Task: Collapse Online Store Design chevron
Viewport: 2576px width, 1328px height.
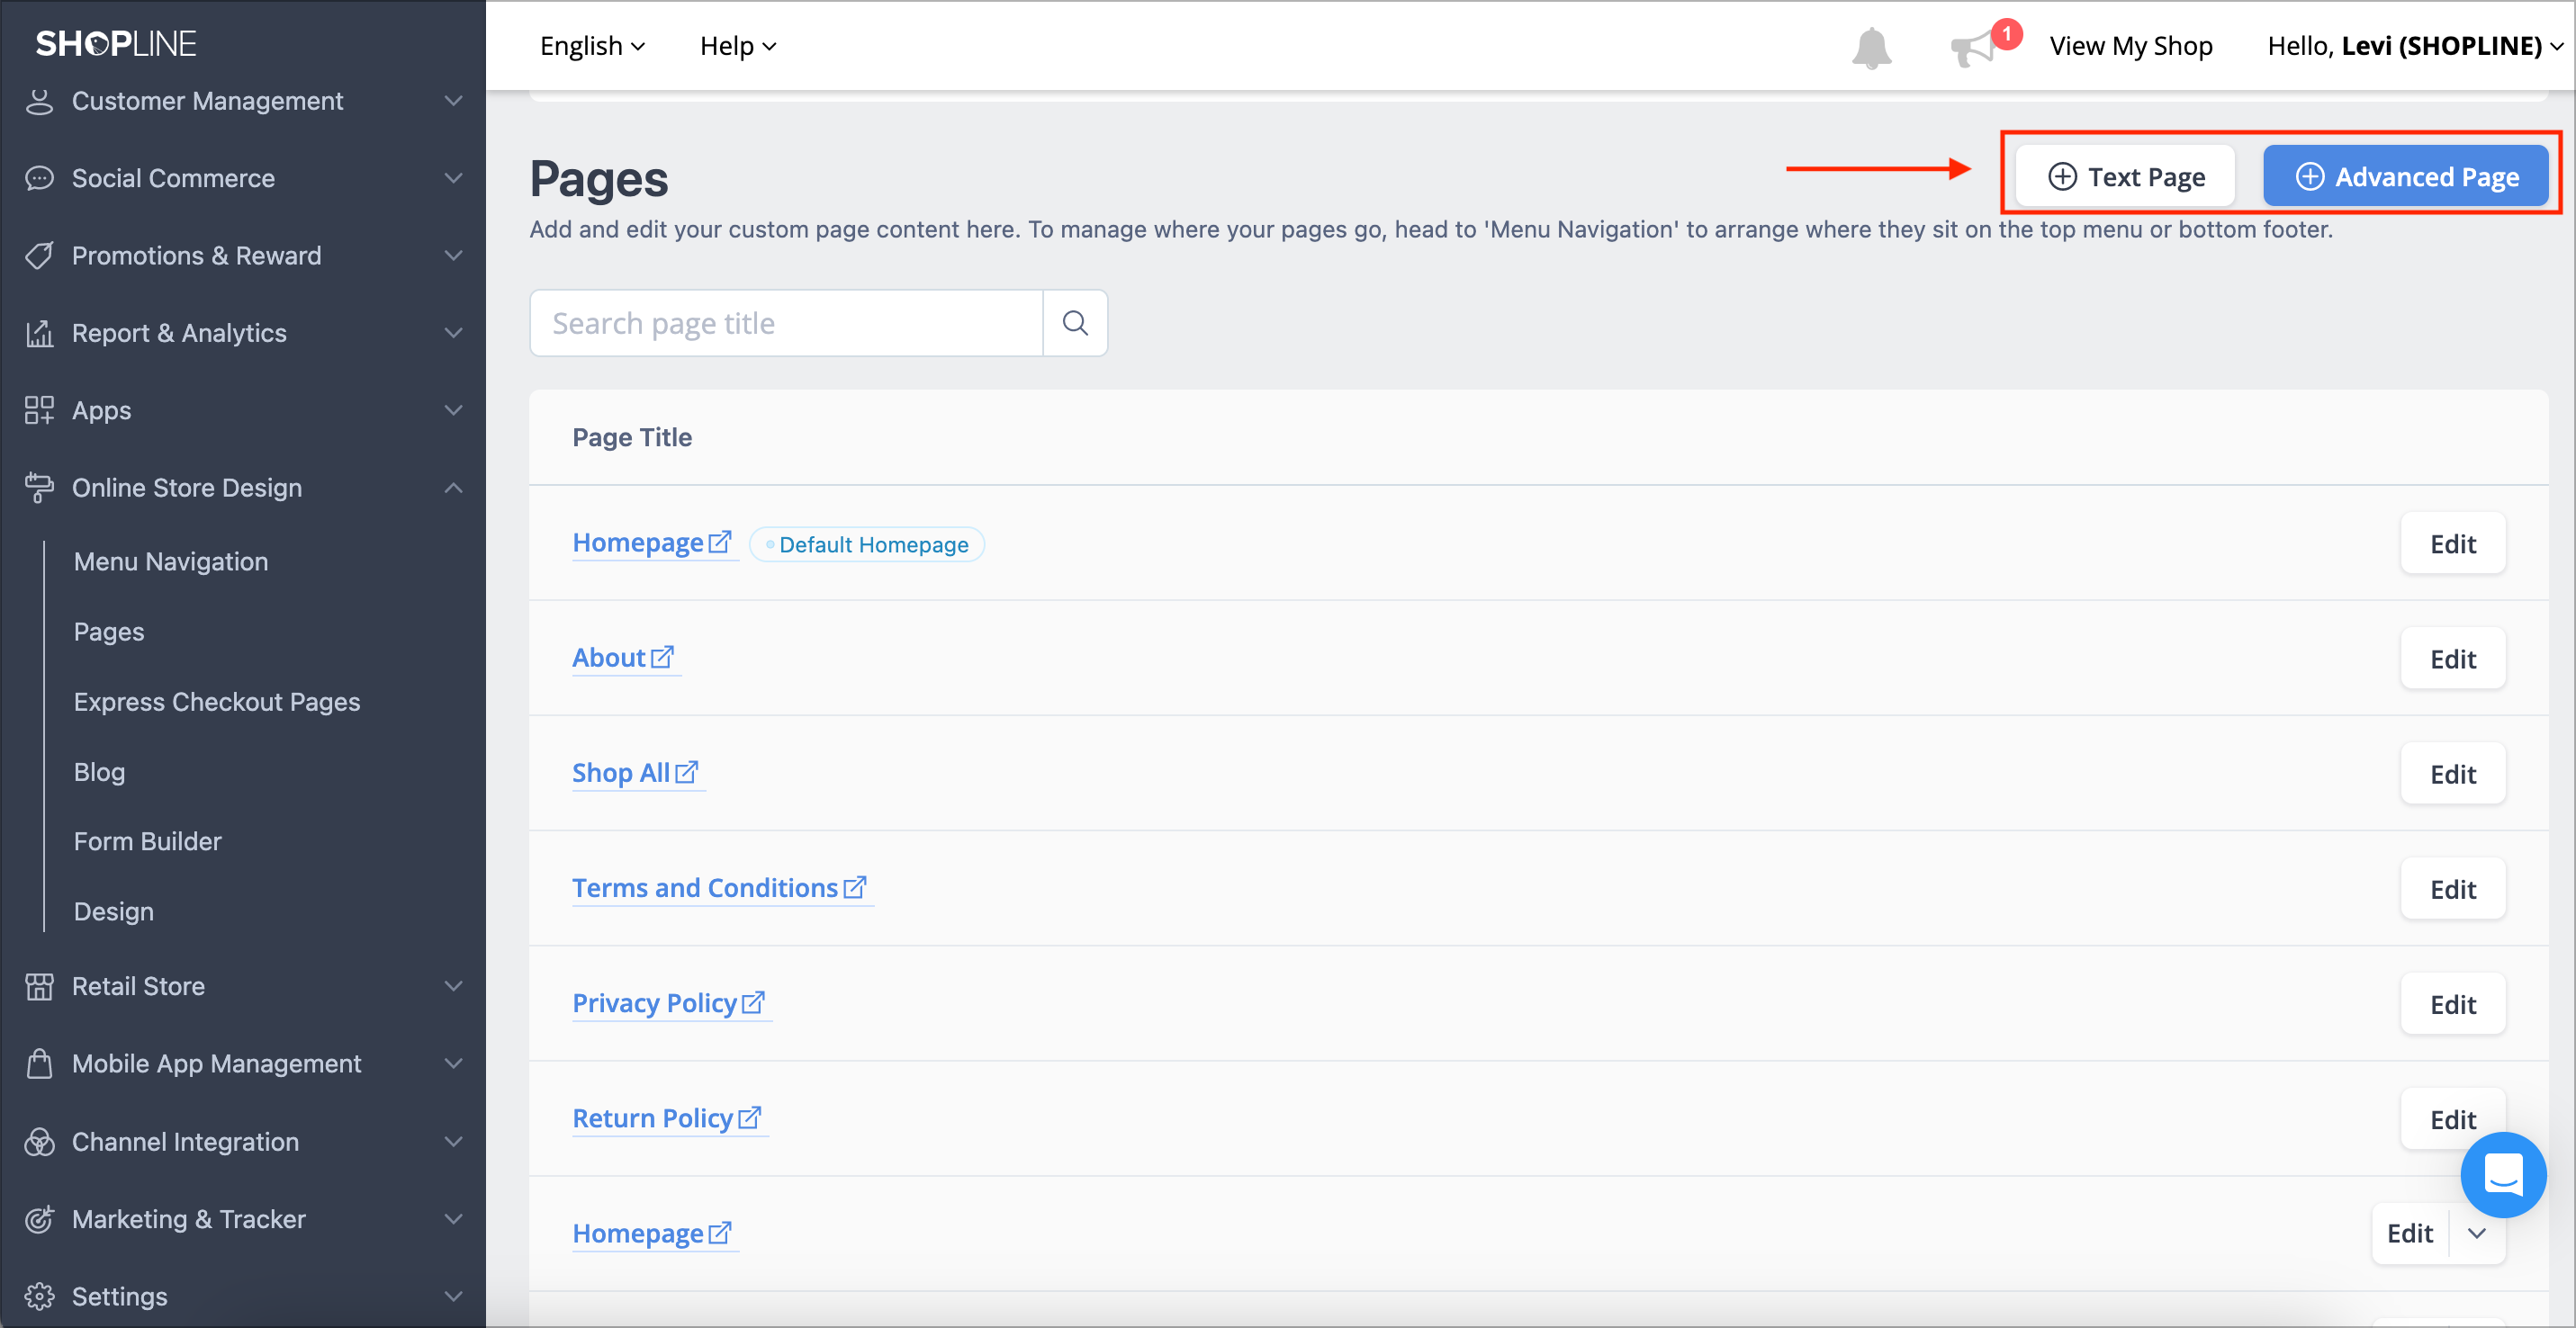Action: [x=453, y=488]
